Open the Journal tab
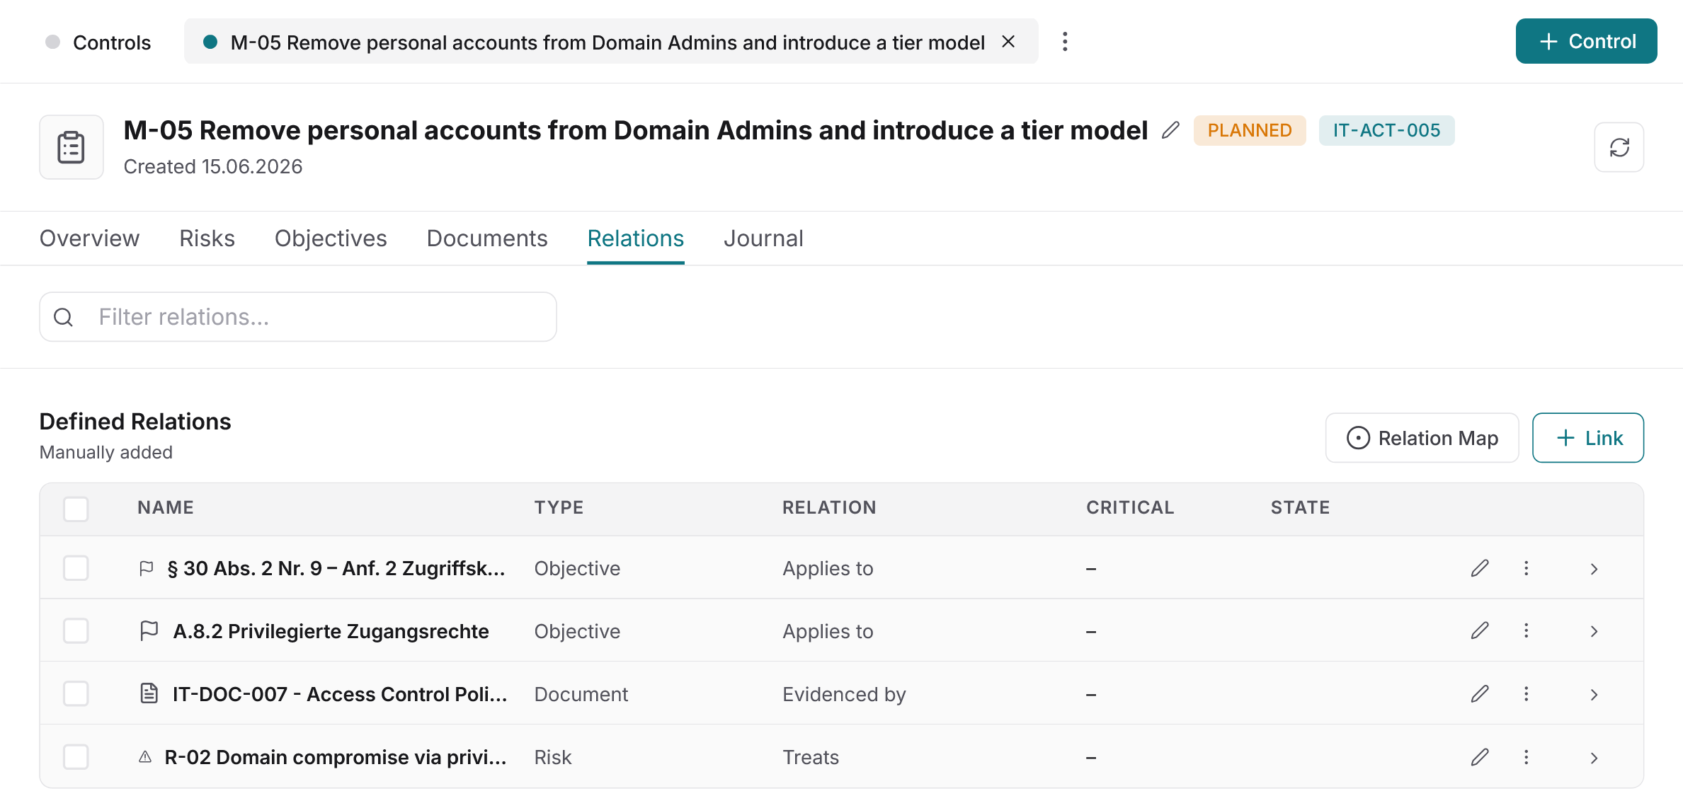The image size is (1683, 808). click(x=763, y=238)
